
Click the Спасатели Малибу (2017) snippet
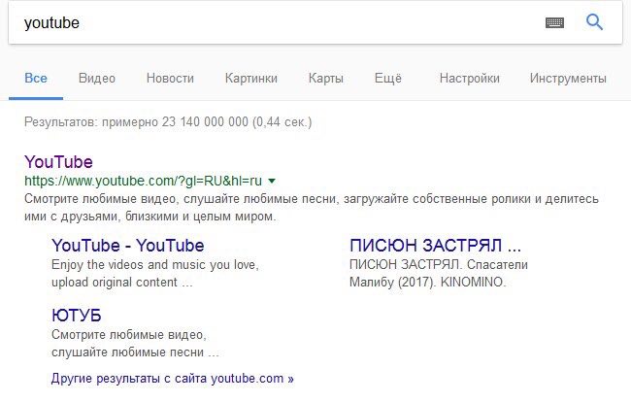tap(439, 274)
